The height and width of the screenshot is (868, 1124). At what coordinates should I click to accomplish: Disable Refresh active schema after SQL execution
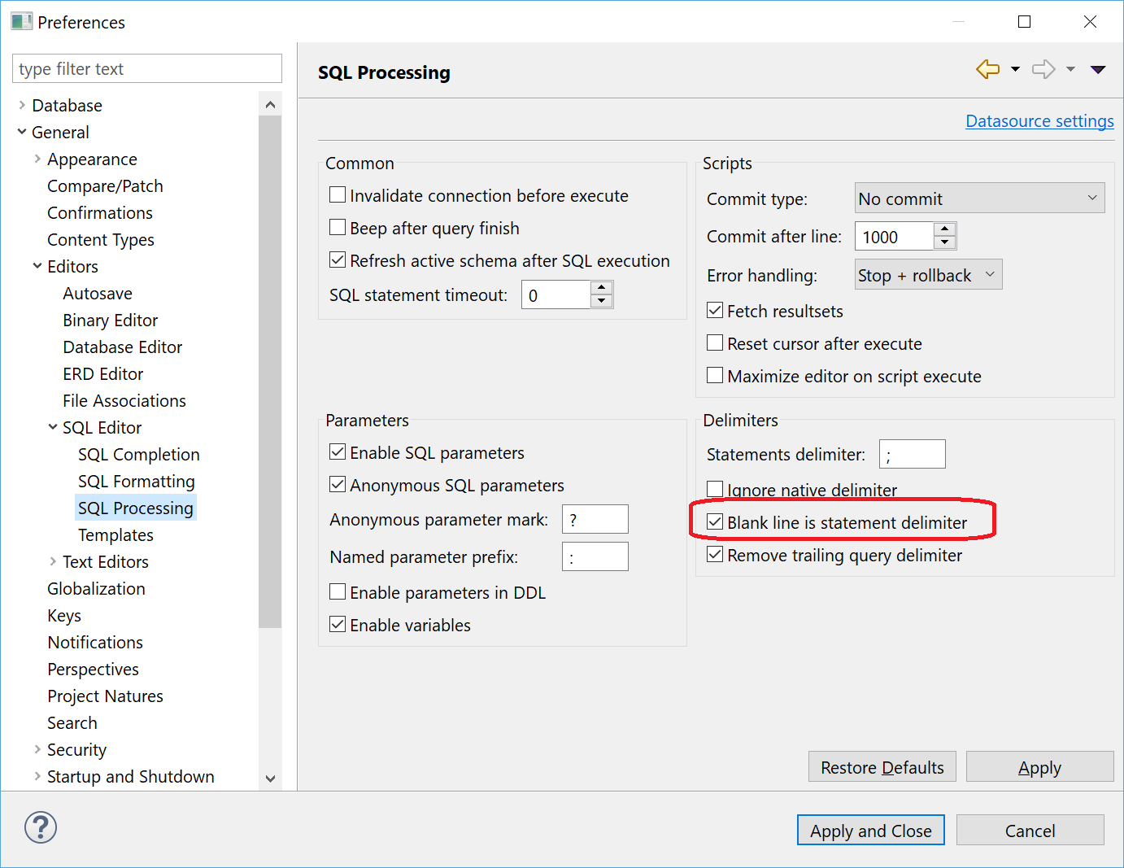click(338, 260)
